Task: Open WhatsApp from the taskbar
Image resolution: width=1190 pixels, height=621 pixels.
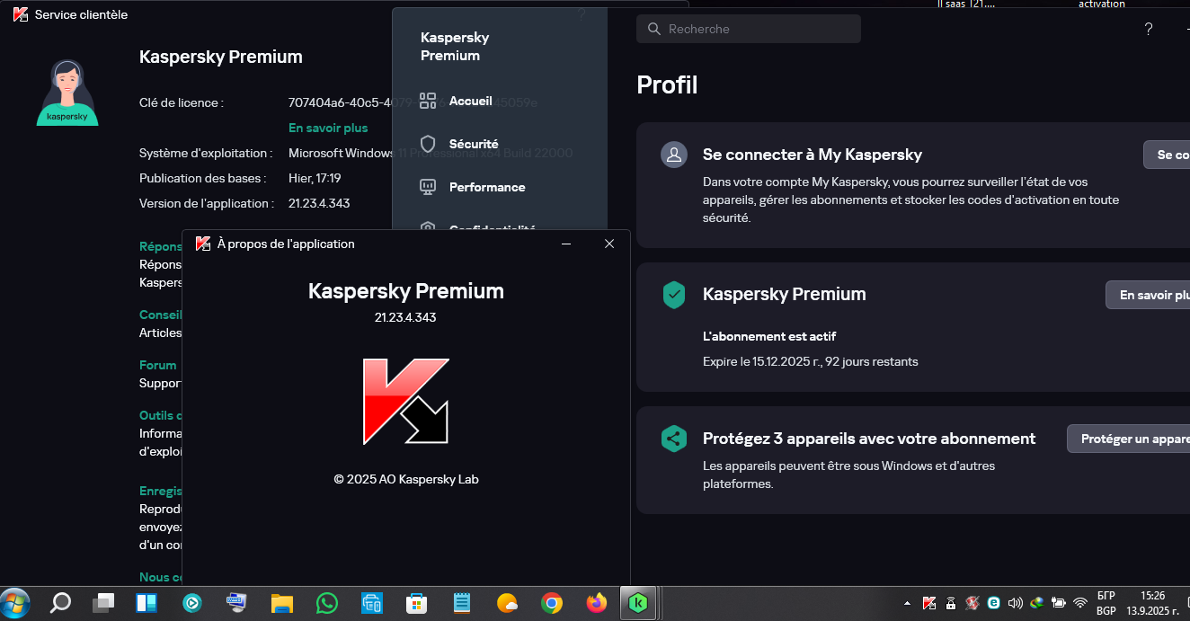Action: 327,603
